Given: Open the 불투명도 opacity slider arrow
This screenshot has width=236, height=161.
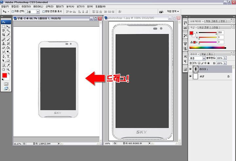Looking at the screenshot, I should click(x=225, y=58).
